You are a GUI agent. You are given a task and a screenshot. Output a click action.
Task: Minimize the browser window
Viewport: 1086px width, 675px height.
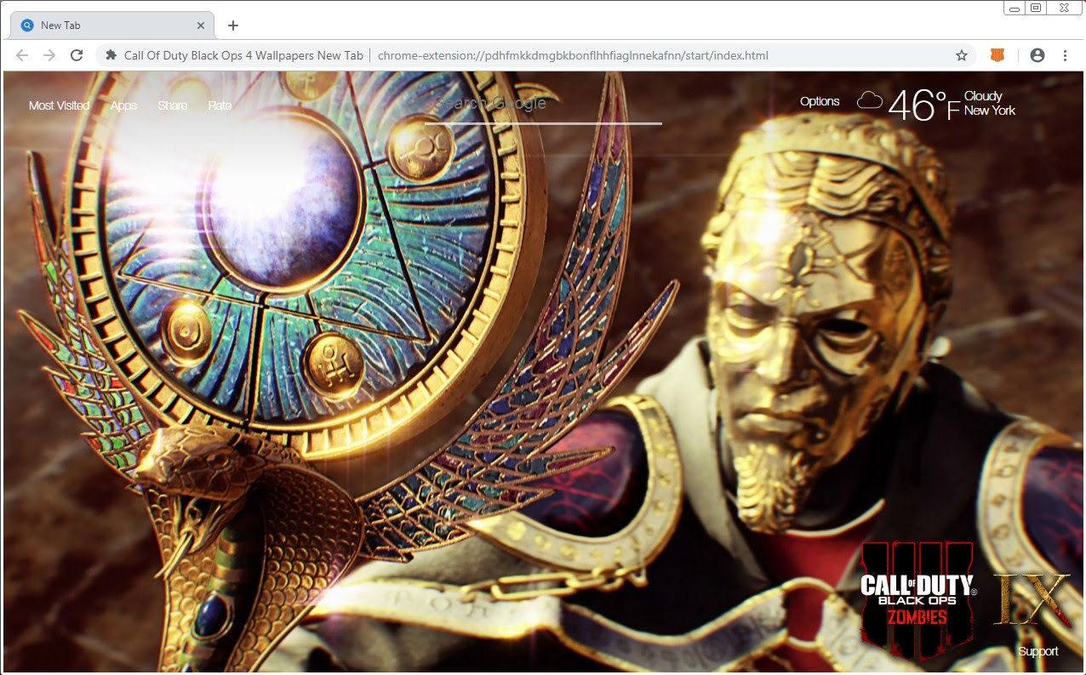1015,8
